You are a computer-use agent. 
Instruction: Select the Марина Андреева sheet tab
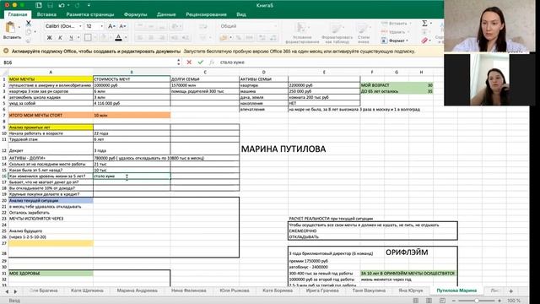pos(137,290)
